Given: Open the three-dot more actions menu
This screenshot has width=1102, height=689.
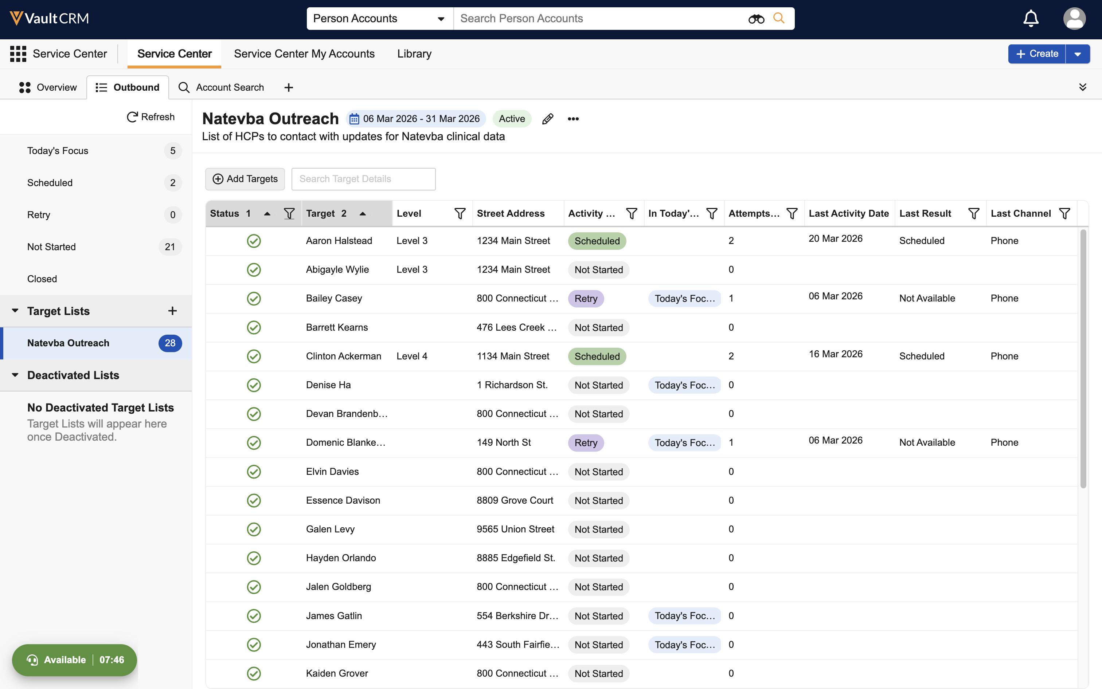Looking at the screenshot, I should pyautogui.click(x=573, y=119).
